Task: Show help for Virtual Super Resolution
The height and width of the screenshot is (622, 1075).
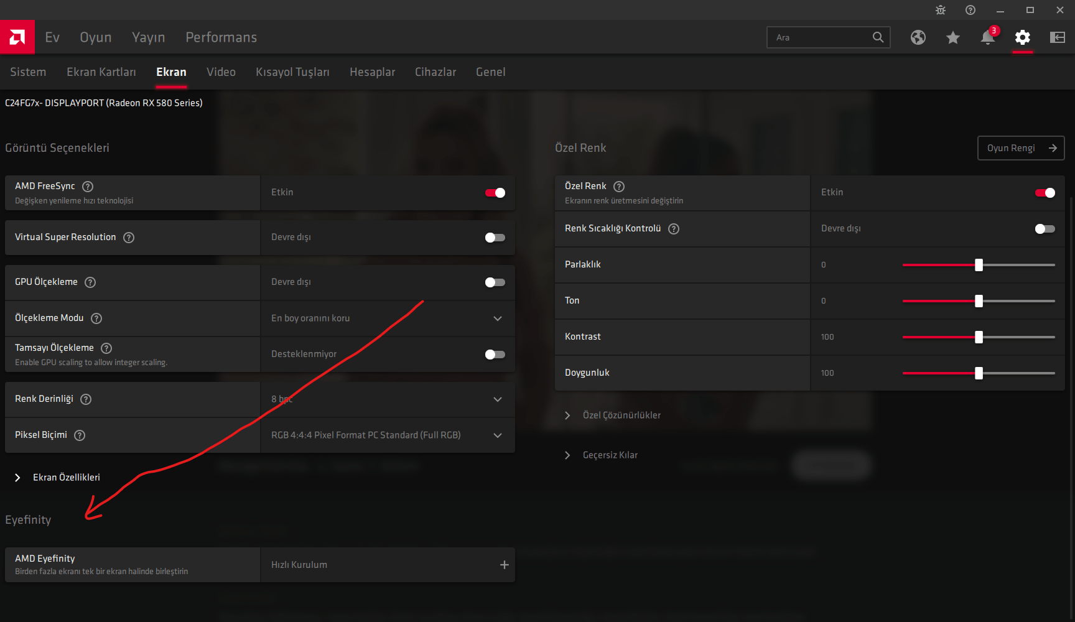Action: click(129, 238)
